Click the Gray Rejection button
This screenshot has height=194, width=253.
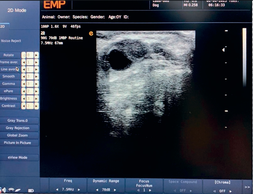(x=19, y=128)
